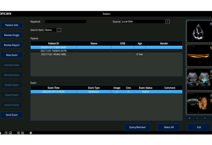Sort patients by Patient ID column header

(x=53, y=43)
